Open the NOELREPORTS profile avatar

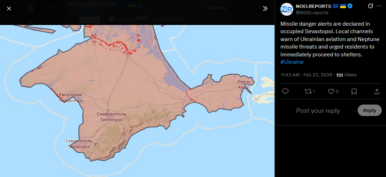pos(287,9)
